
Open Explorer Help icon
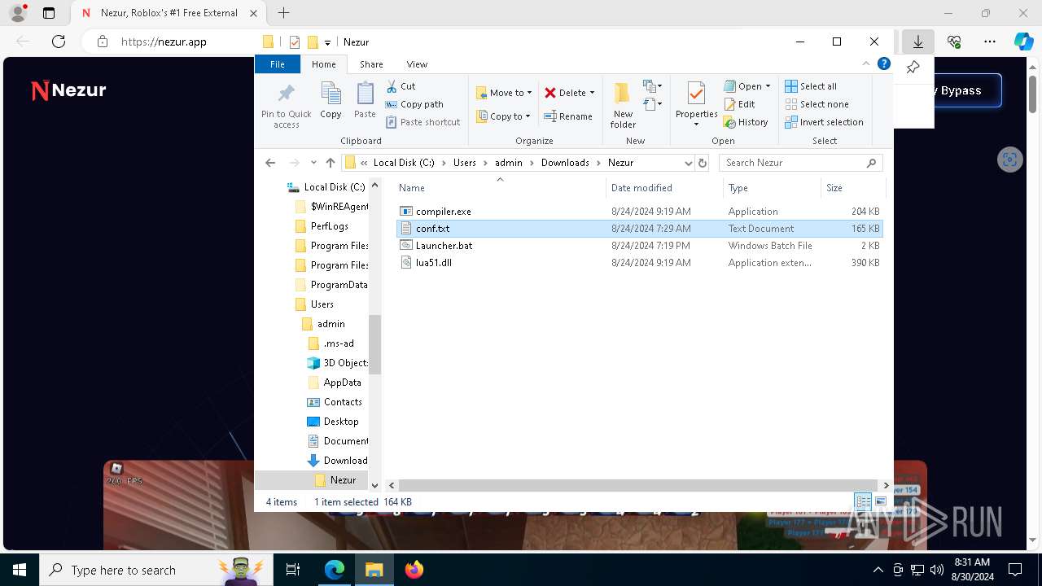(x=883, y=63)
